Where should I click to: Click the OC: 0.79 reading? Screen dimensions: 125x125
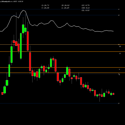(85, 5)
